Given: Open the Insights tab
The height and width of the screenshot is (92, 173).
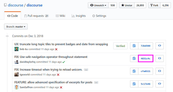Looking at the screenshot, I should coord(78,16).
